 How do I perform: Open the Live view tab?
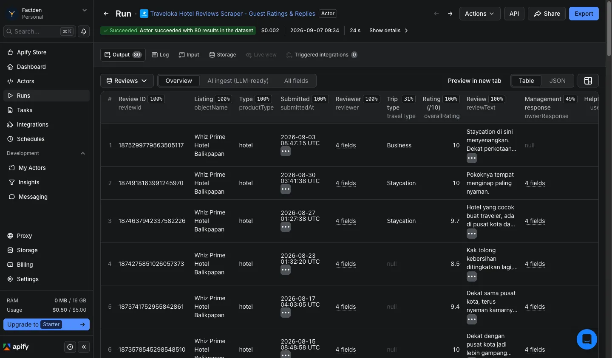261,55
